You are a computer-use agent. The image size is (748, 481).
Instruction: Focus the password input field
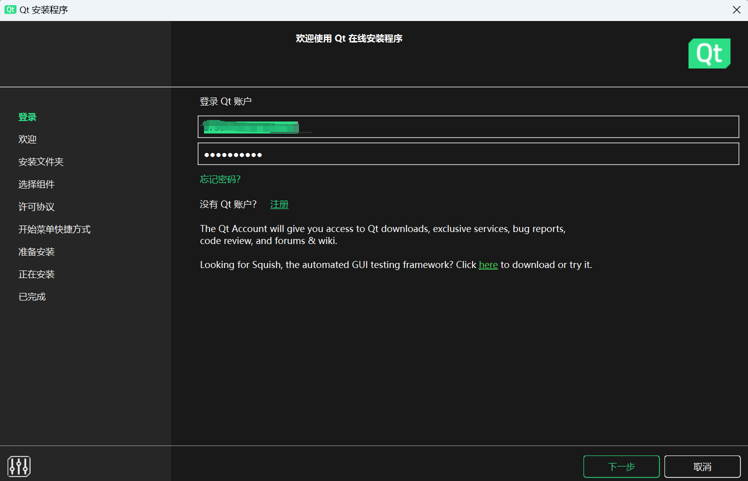tap(468, 153)
